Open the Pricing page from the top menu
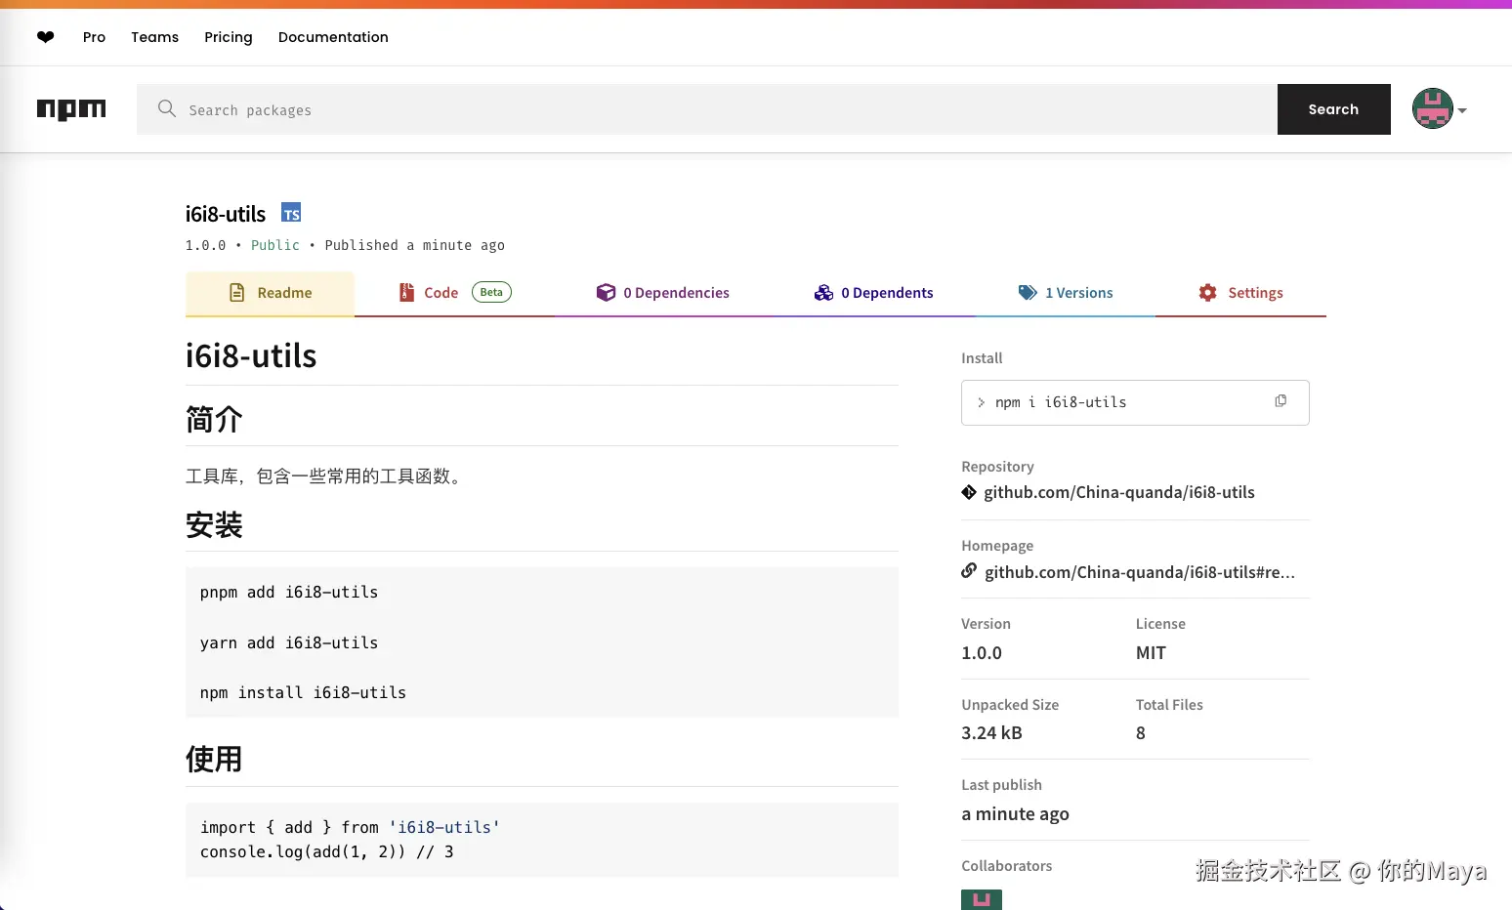The width and height of the screenshot is (1512, 910). [228, 37]
